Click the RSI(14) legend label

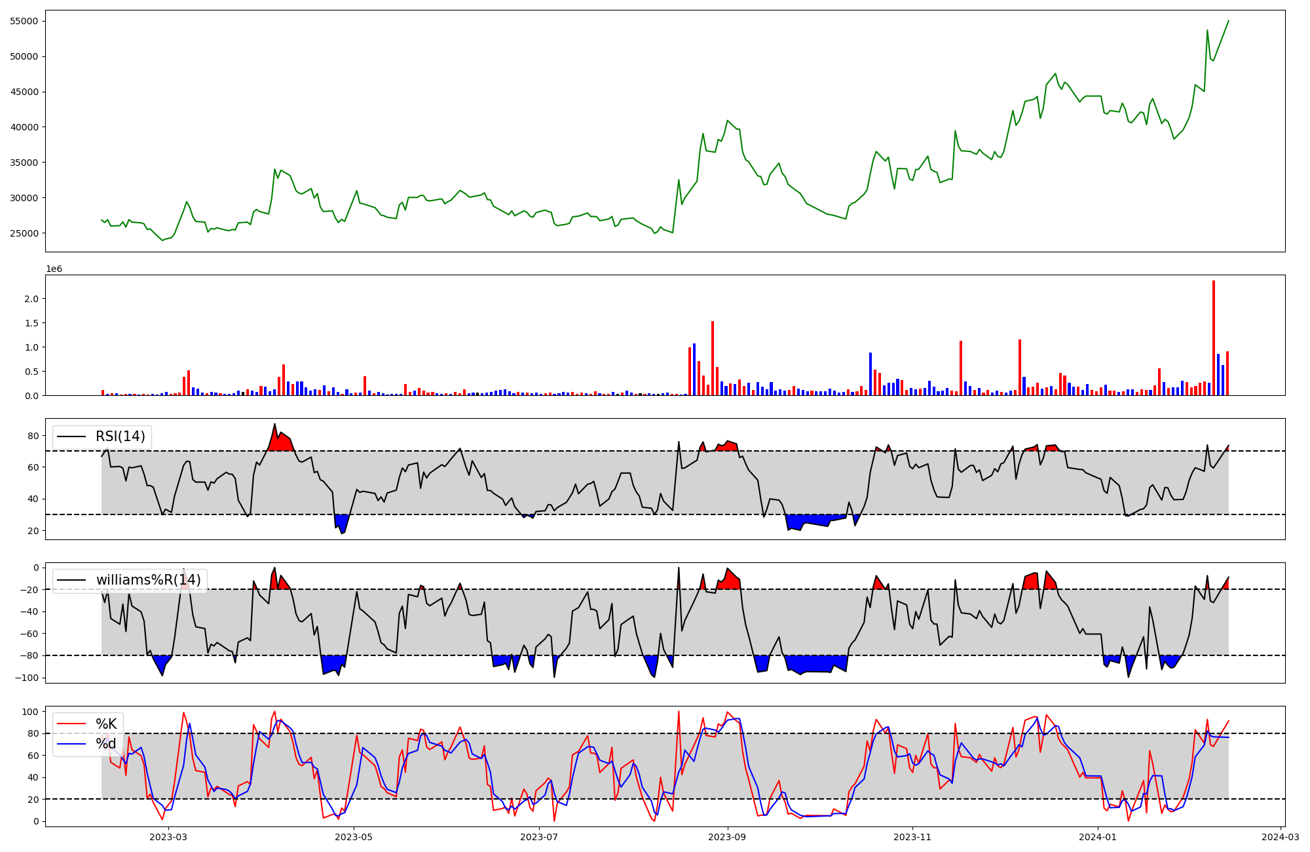tap(121, 436)
